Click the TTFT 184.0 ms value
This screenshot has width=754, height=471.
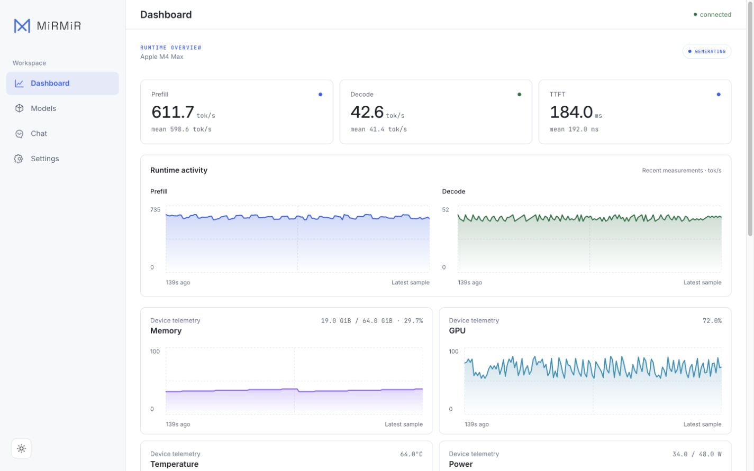[576, 112]
